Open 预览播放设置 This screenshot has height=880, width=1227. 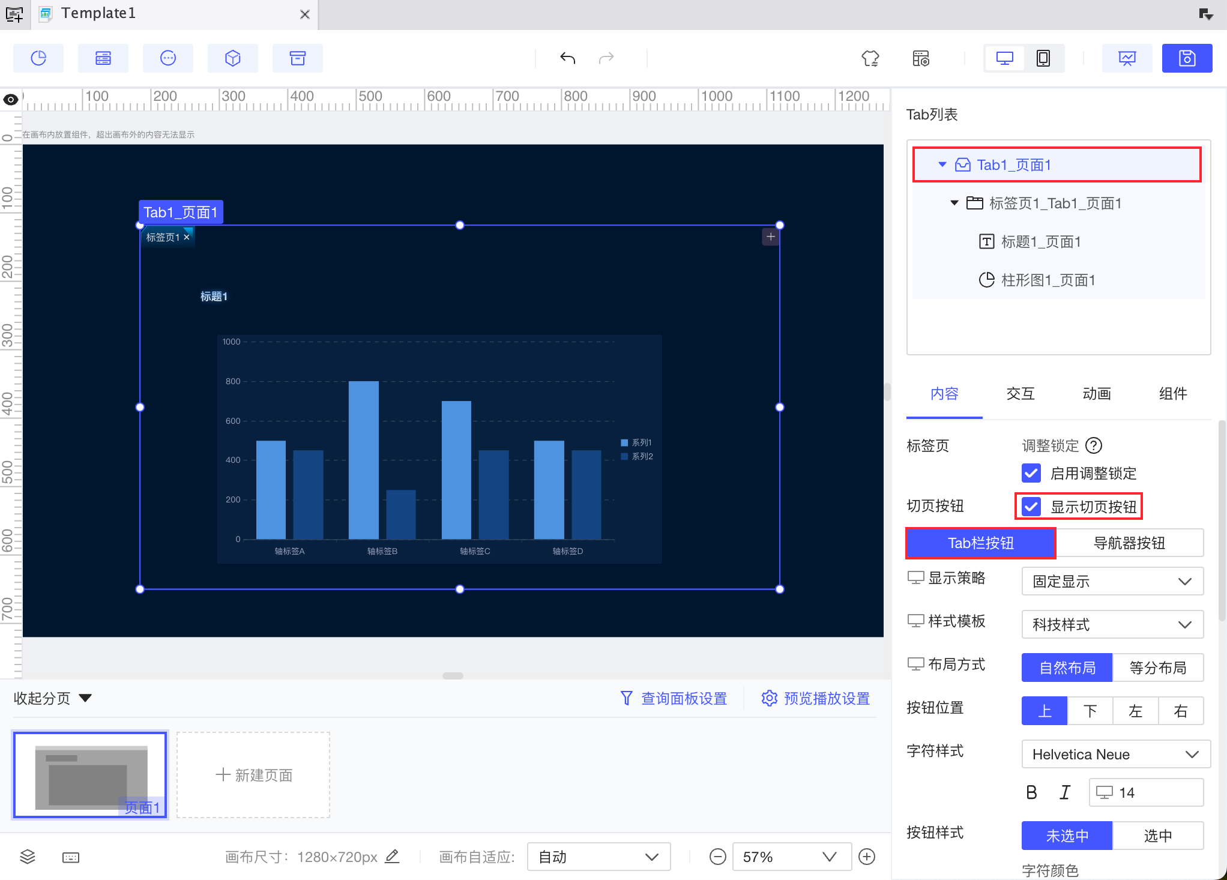[x=816, y=698]
